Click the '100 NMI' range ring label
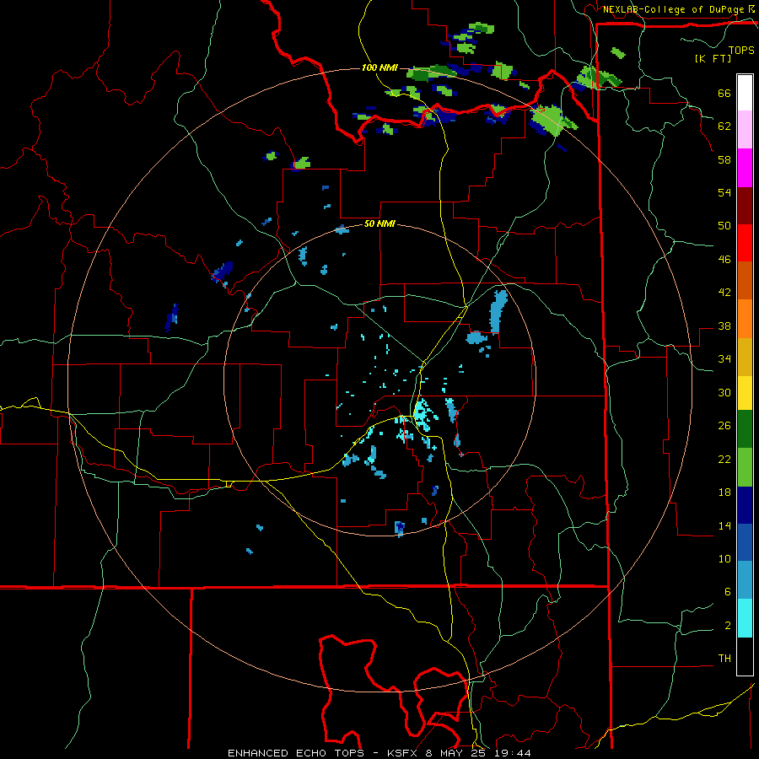The width and height of the screenshot is (759, 759). pyautogui.click(x=379, y=67)
